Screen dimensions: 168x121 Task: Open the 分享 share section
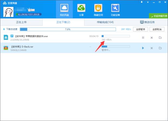[x=81, y=9]
